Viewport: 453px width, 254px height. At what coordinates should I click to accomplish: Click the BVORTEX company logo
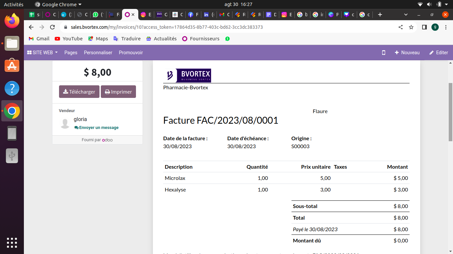click(188, 75)
